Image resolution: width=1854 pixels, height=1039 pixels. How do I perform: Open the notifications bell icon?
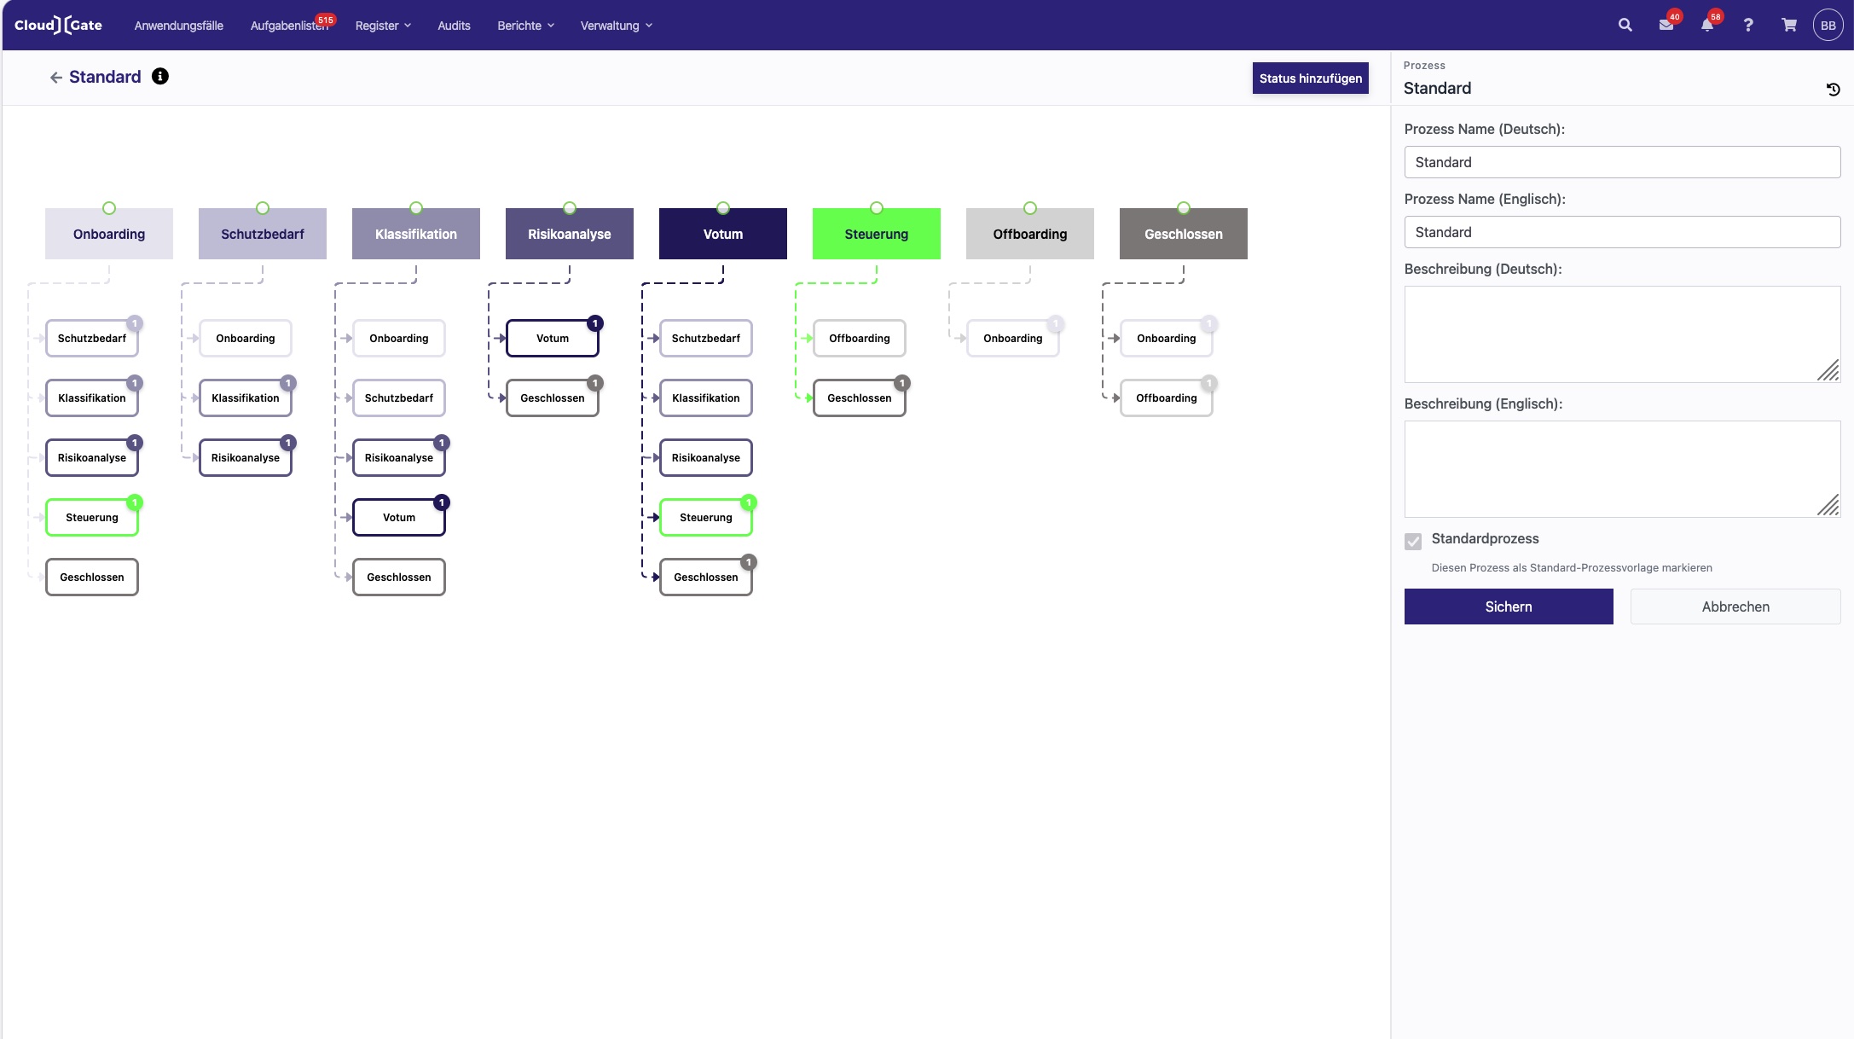click(1706, 26)
